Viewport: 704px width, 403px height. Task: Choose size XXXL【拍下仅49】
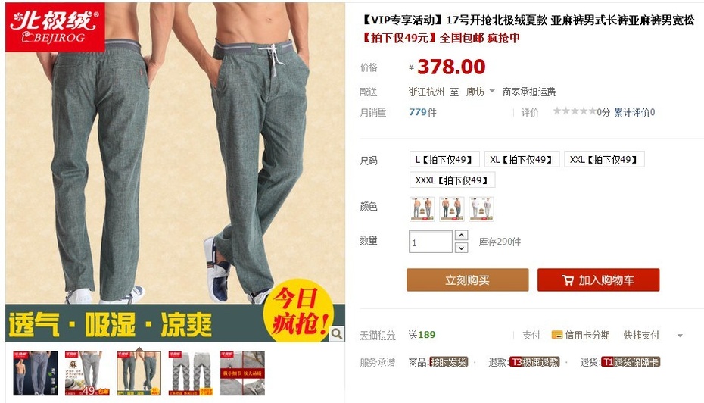pos(452,180)
